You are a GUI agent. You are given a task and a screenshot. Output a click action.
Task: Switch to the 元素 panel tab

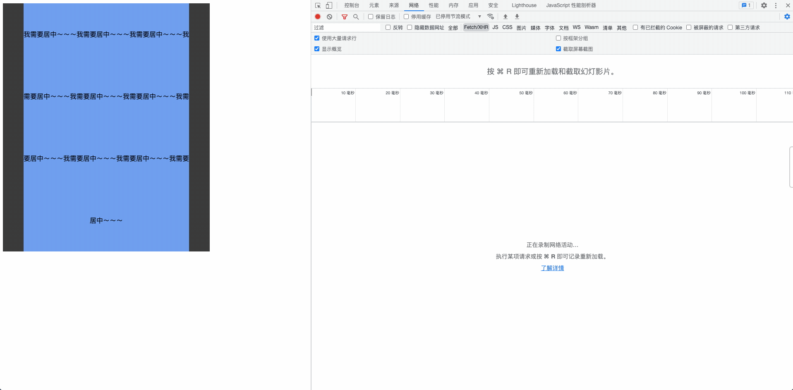(x=374, y=5)
